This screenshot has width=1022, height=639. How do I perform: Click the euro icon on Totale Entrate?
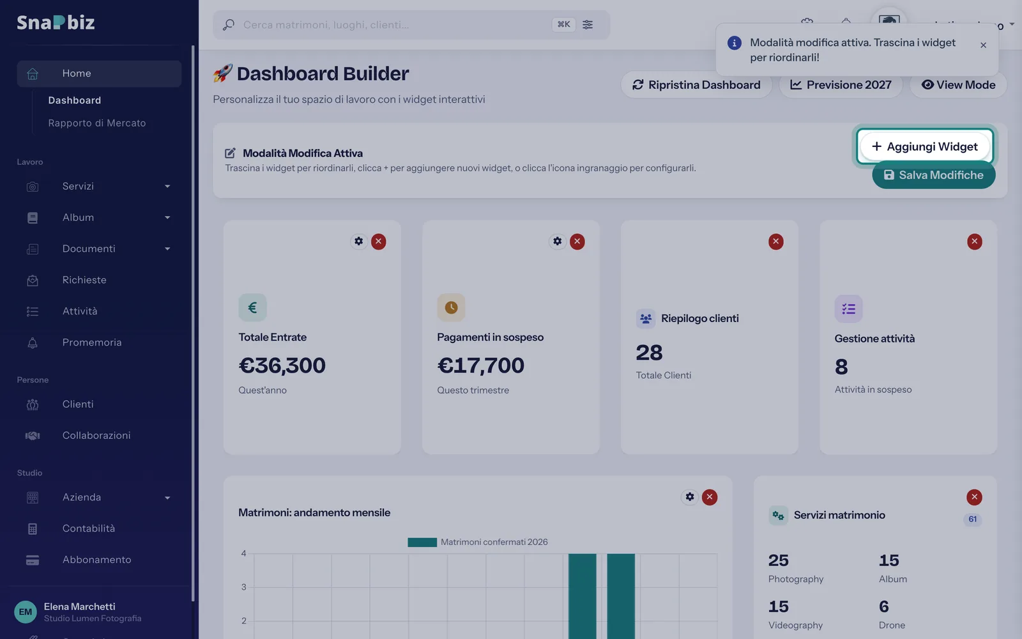coord(252,308)
